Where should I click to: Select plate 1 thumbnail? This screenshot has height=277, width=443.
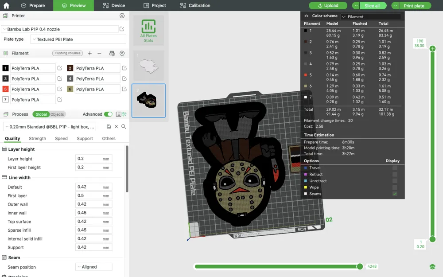[x=148, y=66]
